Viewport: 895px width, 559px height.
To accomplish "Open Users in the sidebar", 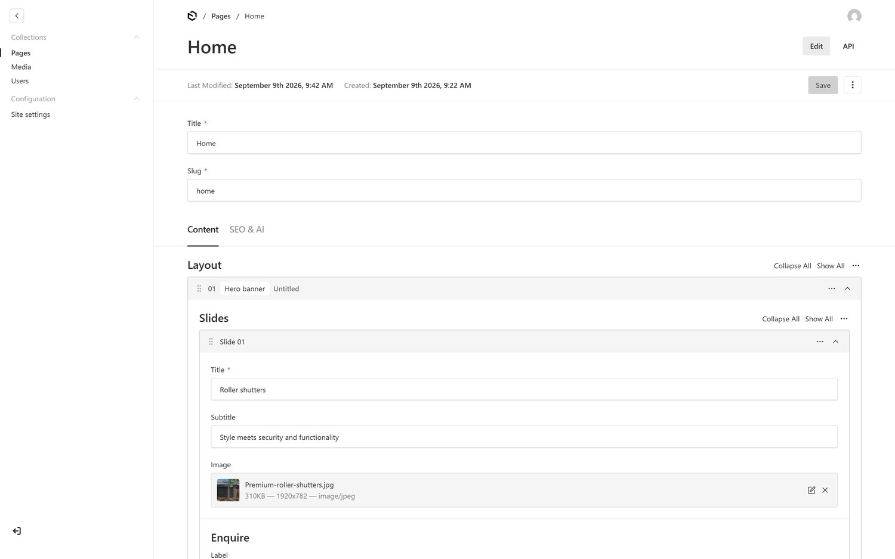I will coord(20,80).
